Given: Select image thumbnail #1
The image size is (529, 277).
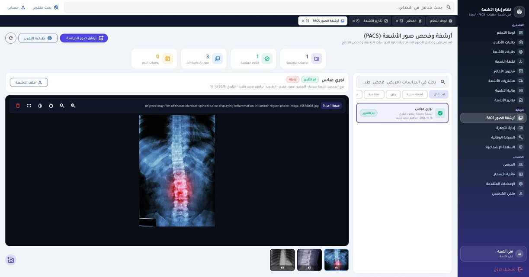Looking at the screenshot, I should tap(337, 260).
